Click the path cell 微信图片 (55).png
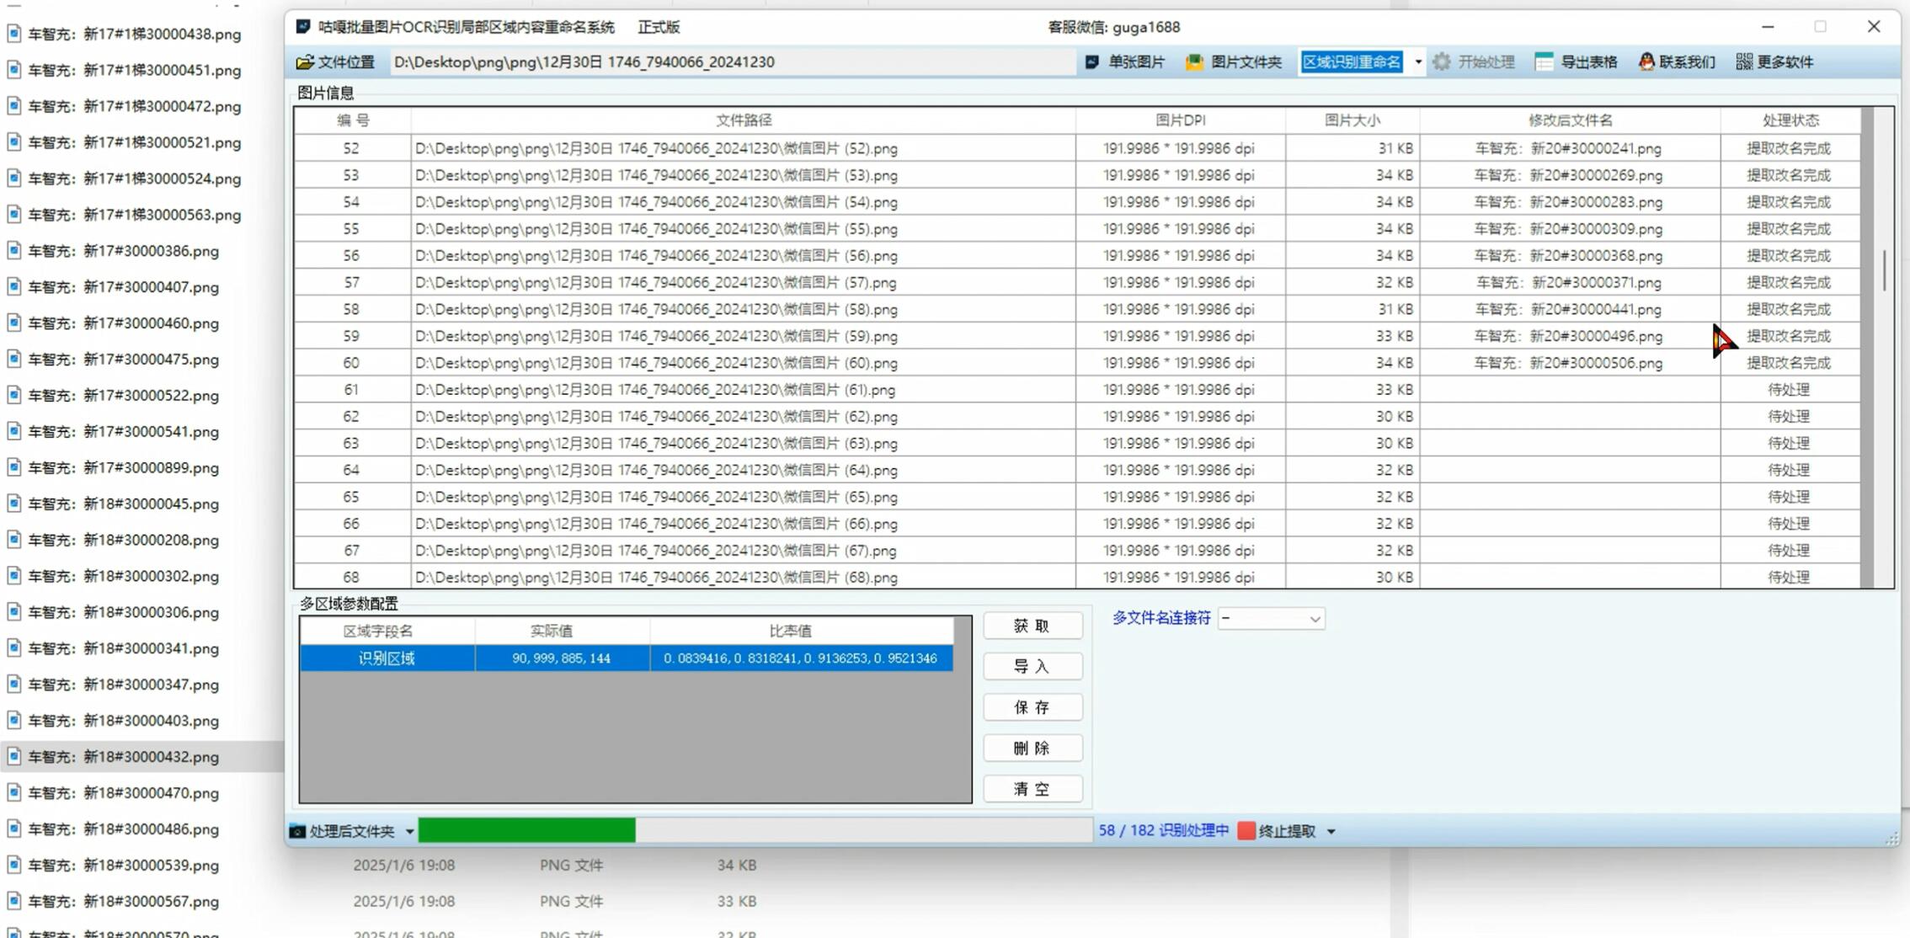Viewport: 1910px width, 938px height. tap(744, 229)
